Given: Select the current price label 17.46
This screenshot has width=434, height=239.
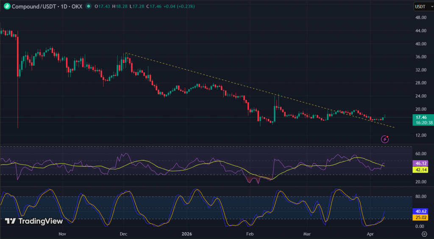Looking at the screenshot, I should pos(421,117).
